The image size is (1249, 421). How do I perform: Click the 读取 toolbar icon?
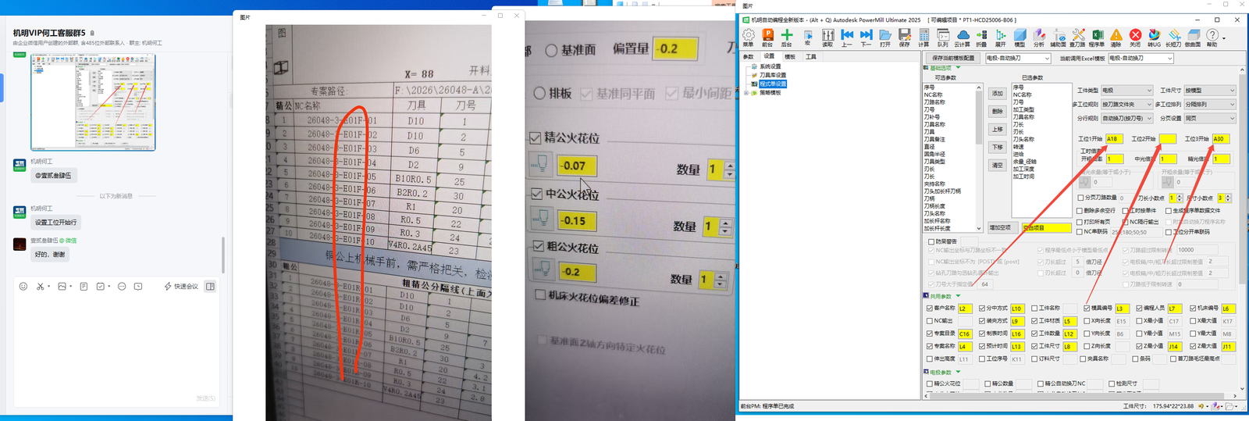tap(828, 37)
